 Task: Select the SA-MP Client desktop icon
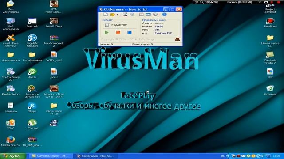click(54, 23)
